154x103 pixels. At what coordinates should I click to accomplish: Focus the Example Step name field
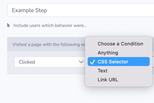pos(80,10)
